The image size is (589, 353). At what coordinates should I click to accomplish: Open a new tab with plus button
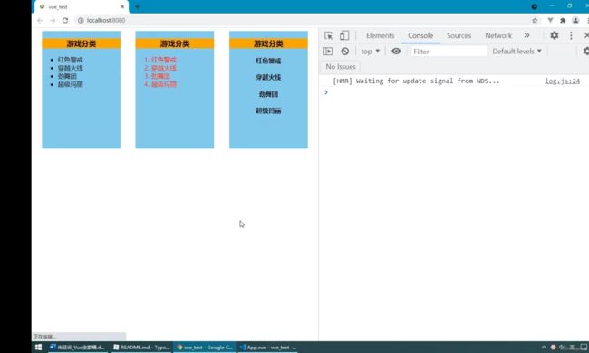tap(137, 6)
